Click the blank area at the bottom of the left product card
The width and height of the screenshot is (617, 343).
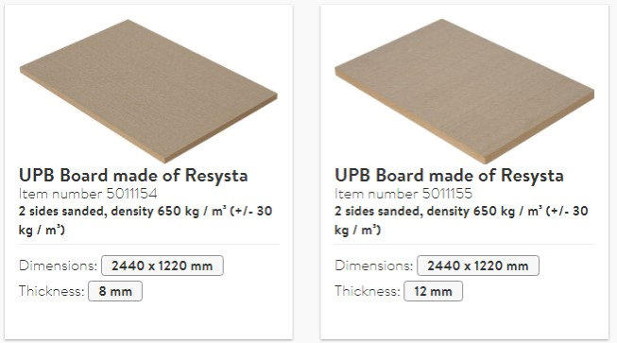pyautogui.click(x=148, y=320)
